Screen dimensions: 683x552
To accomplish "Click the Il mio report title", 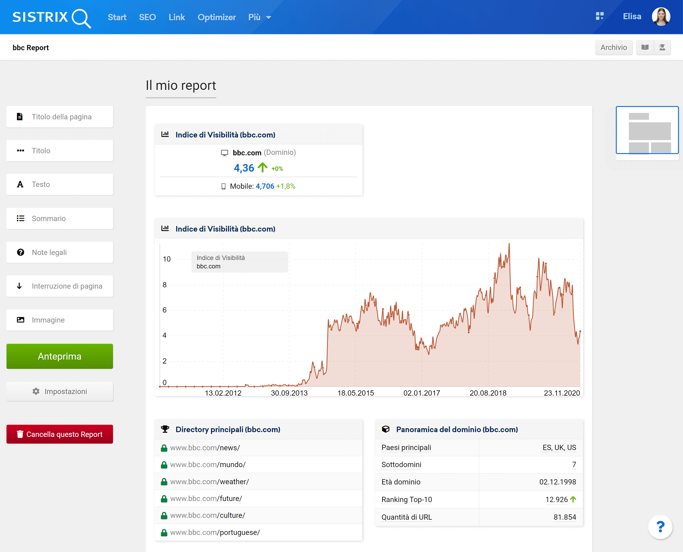I will click(x=181, y=85).
